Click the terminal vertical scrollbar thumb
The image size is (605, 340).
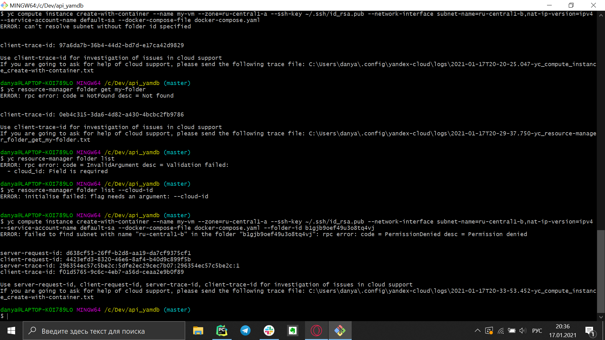(x=601, y=272)
